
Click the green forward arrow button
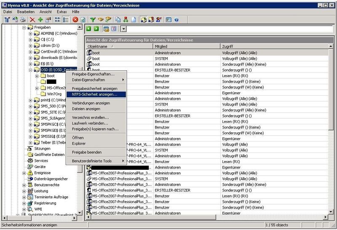96,29
